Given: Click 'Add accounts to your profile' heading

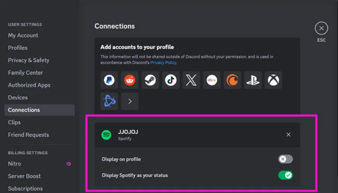Looking at the screenshot, I should coord(137,47).
